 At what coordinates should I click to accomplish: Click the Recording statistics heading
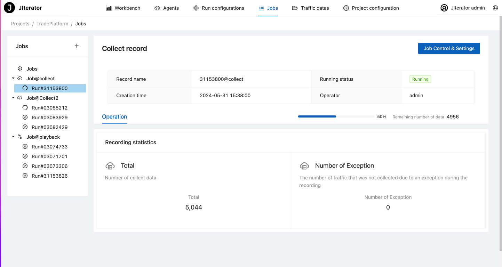pos(130,143)
